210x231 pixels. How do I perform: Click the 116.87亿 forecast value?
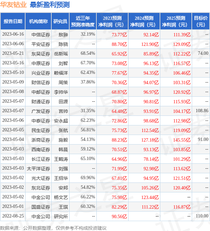[182, 207]
